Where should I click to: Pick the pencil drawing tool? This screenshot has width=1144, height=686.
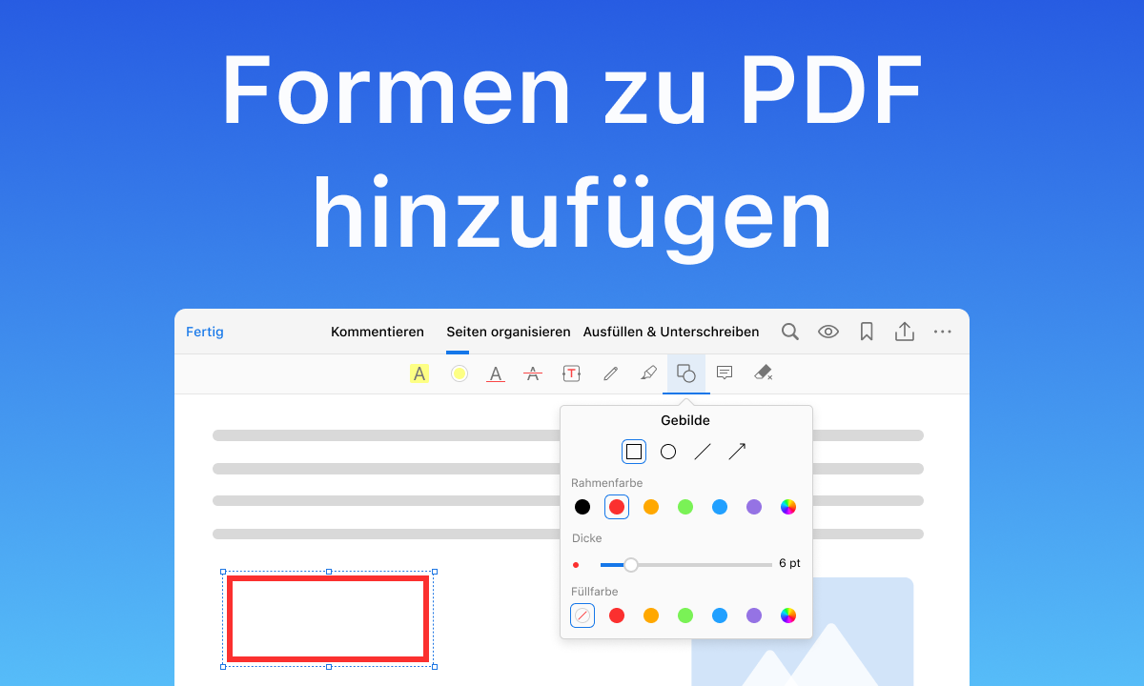tap(610, 373)
